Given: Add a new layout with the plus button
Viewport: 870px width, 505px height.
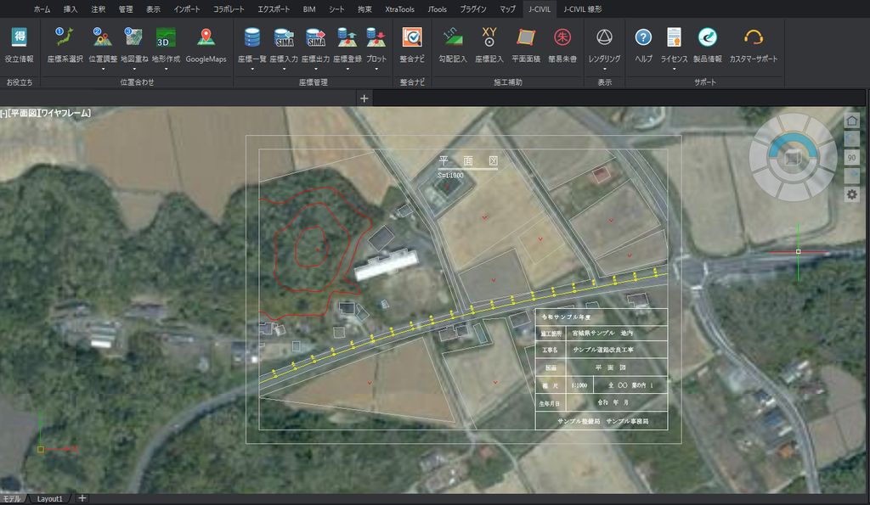Looking at the screenshot, I should pos(82,498).
